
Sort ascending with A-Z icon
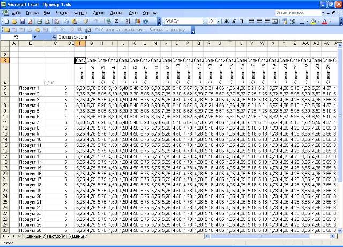pyautogui.click(x=128, y=21)
